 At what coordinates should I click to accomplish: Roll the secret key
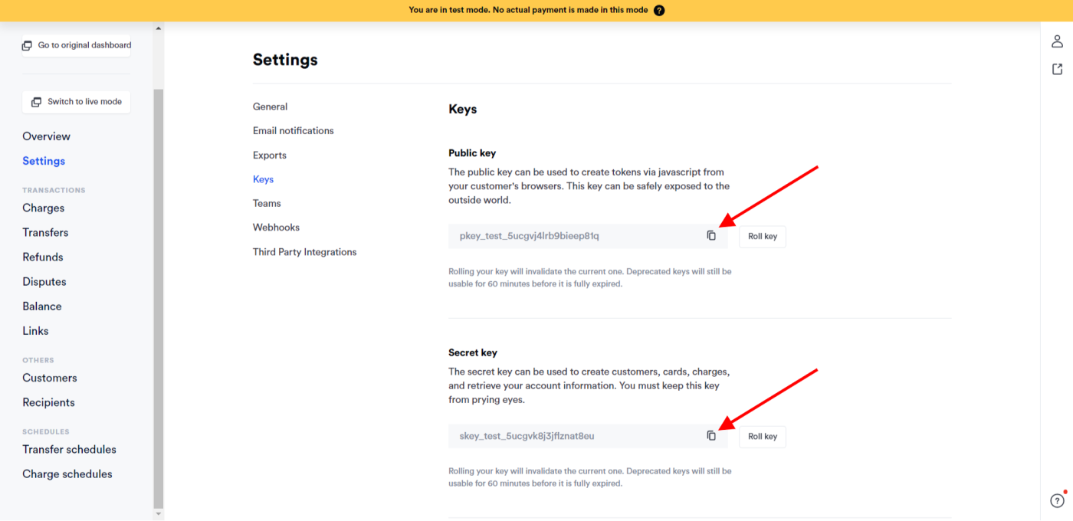[x=762, y=437]
